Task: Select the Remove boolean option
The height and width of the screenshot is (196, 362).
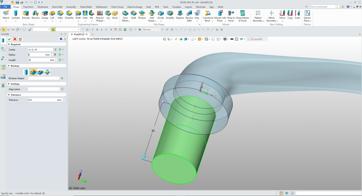Action: [x=40, y=72]
